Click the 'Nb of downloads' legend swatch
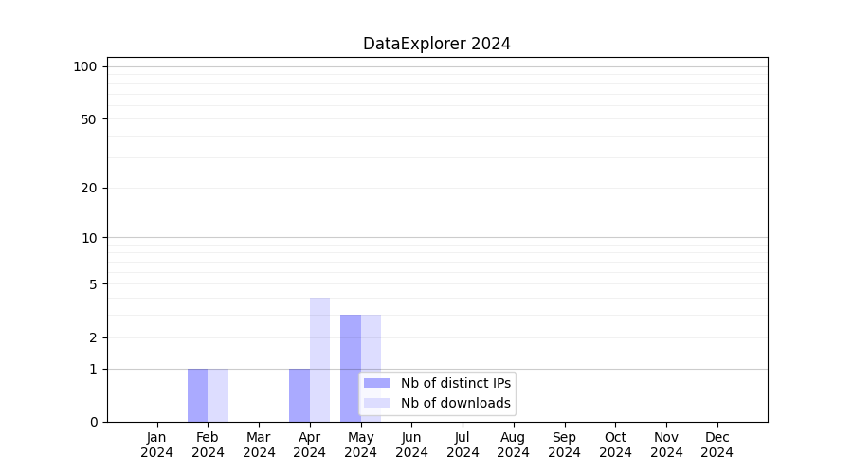 376,403
